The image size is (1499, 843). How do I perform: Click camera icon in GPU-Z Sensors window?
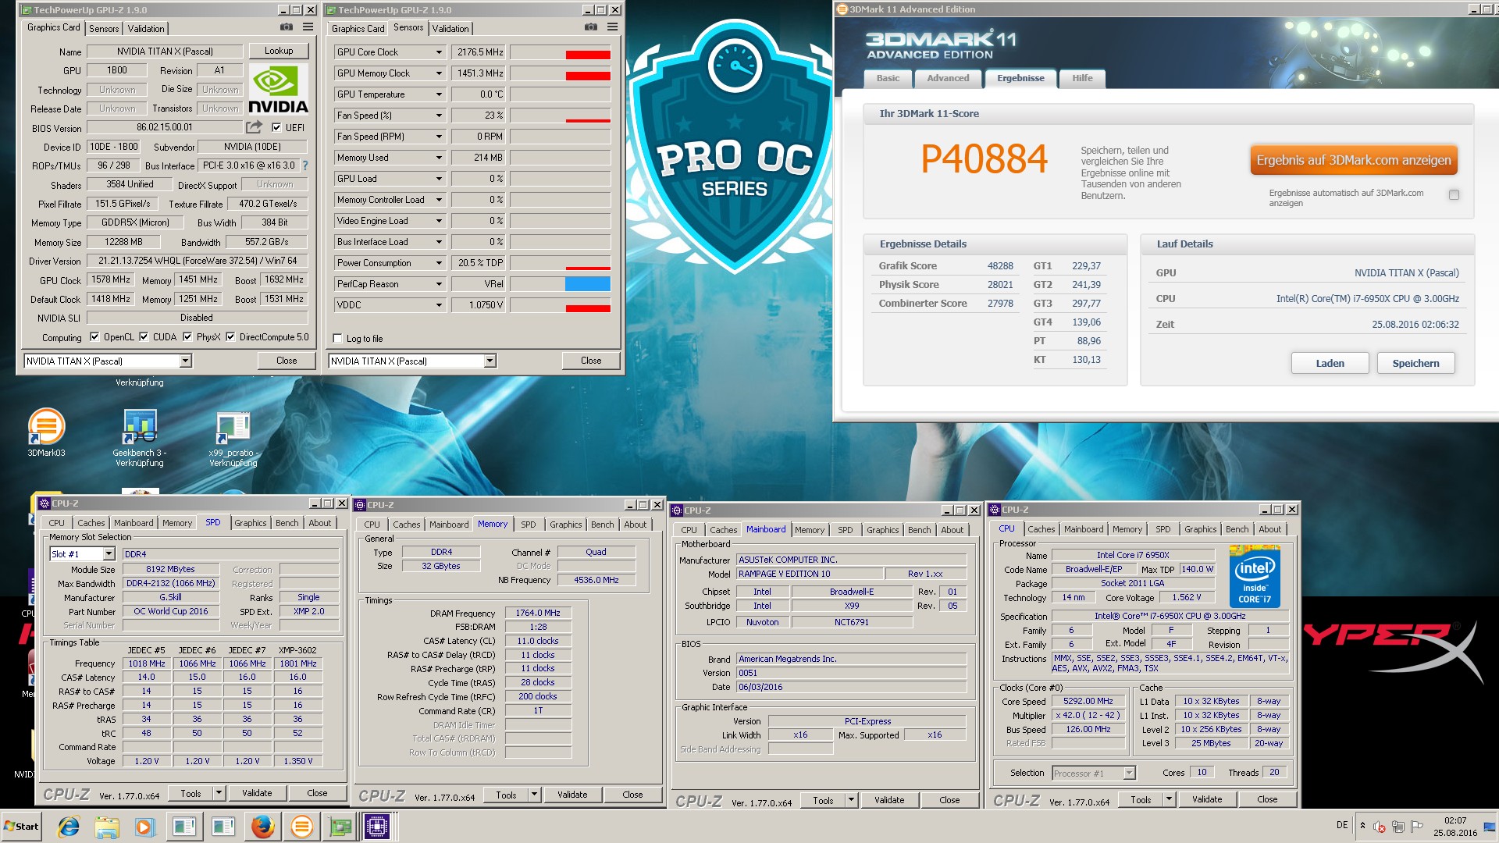click(x=591, y=27)
